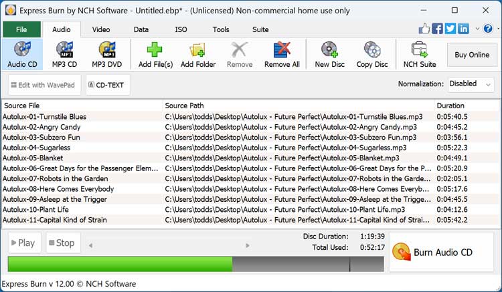Select track Autolux-11-Capital Kind of Strain
502x292 pixels.
pyautogui.click(x=55, y=220)
